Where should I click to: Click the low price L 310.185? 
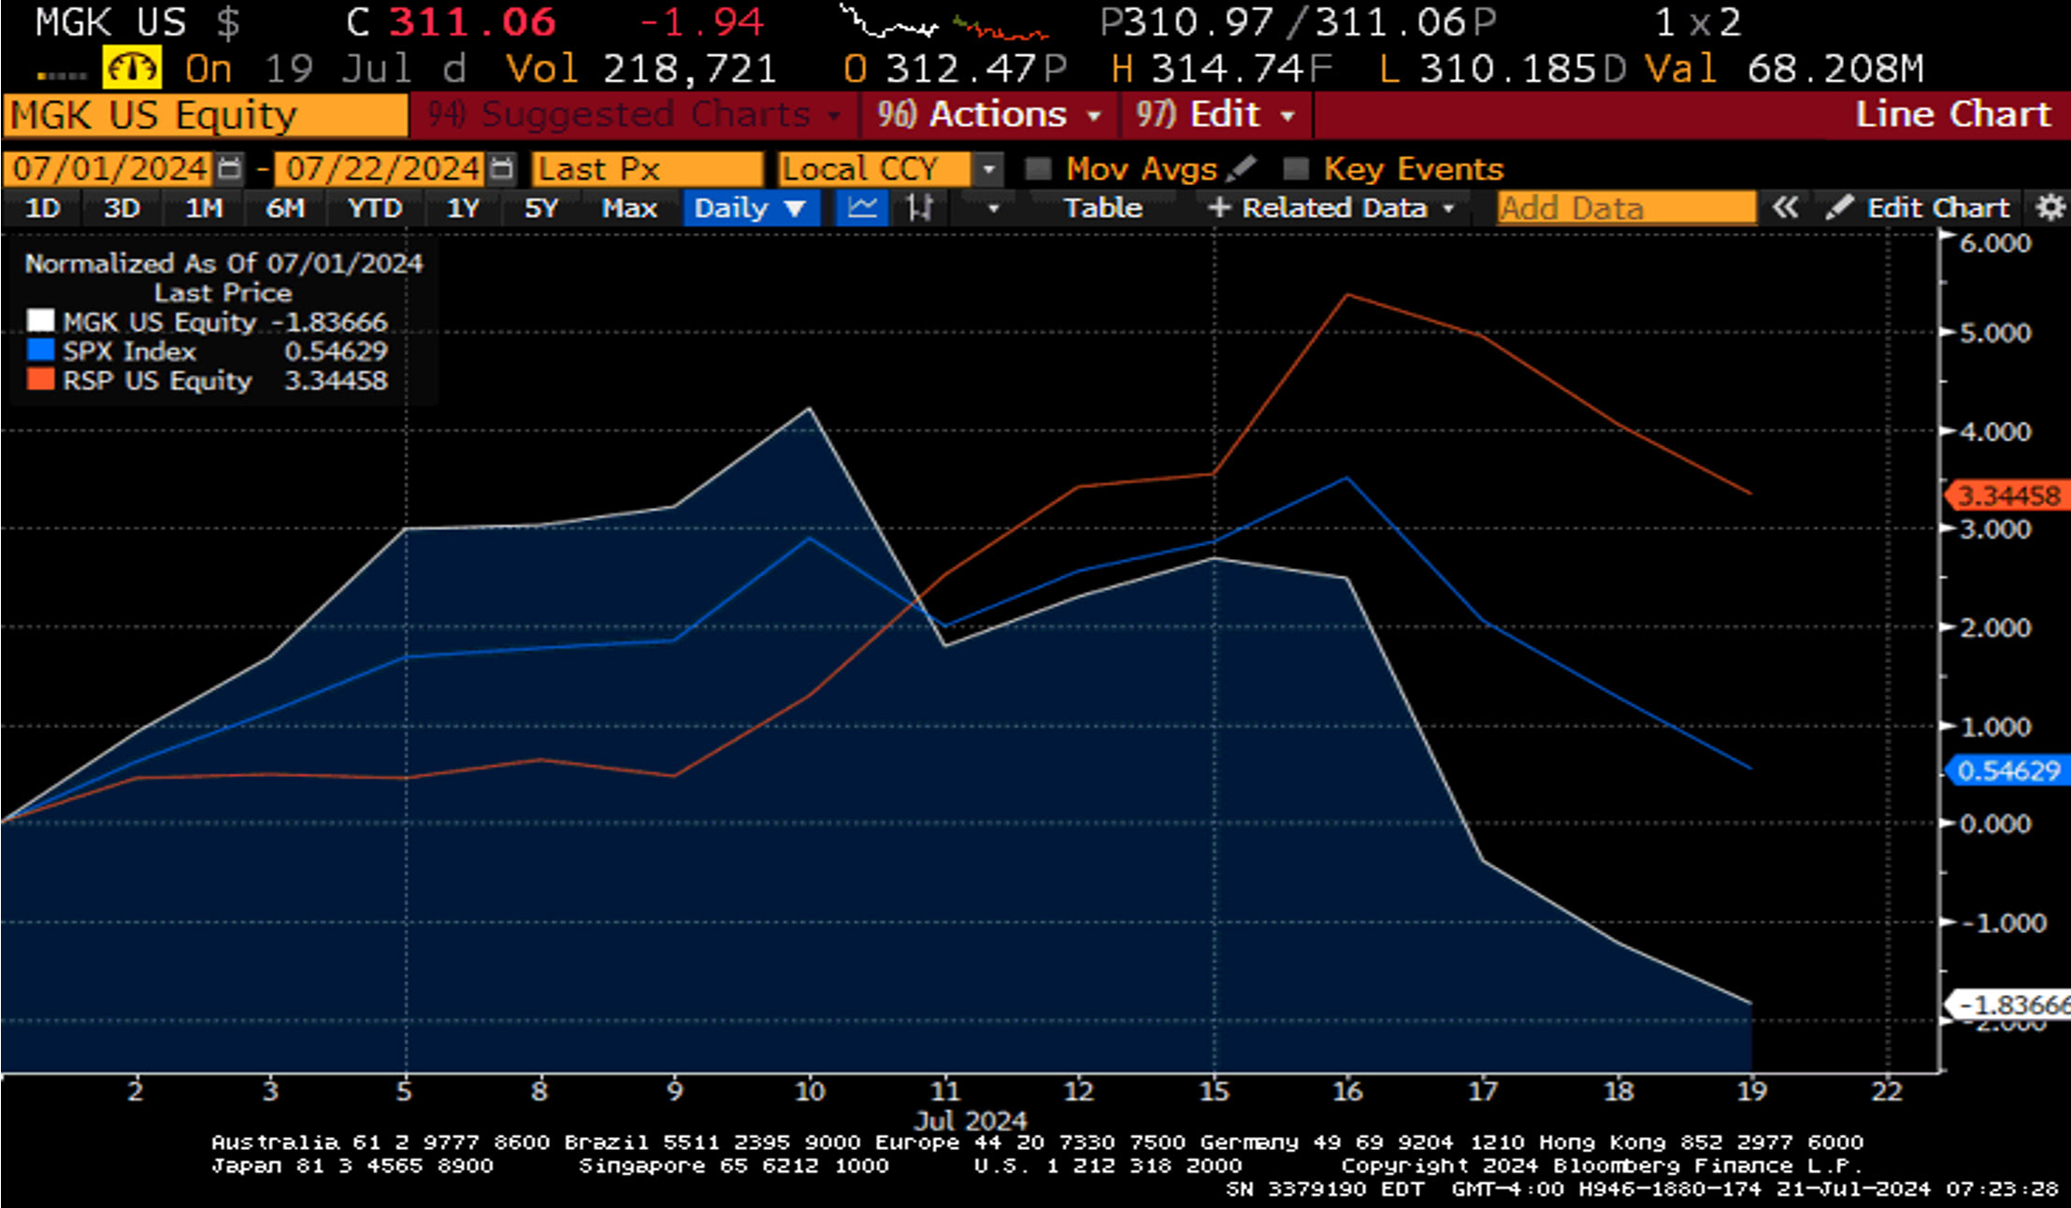click(1503, 68)
